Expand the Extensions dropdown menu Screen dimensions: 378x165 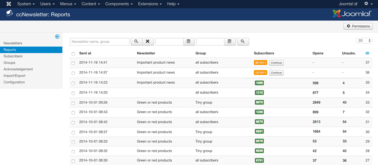[x=150, y=4]
